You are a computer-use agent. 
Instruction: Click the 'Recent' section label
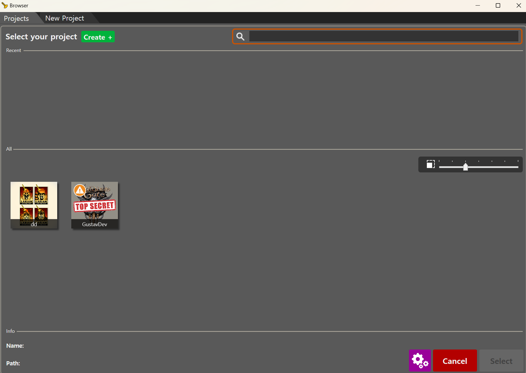pos(13,50)
